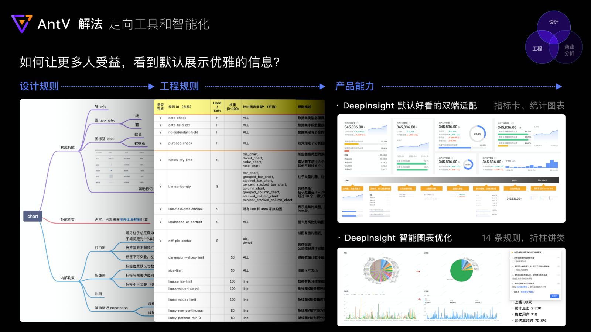Click the optimized green pie chart

coord(461,270)
